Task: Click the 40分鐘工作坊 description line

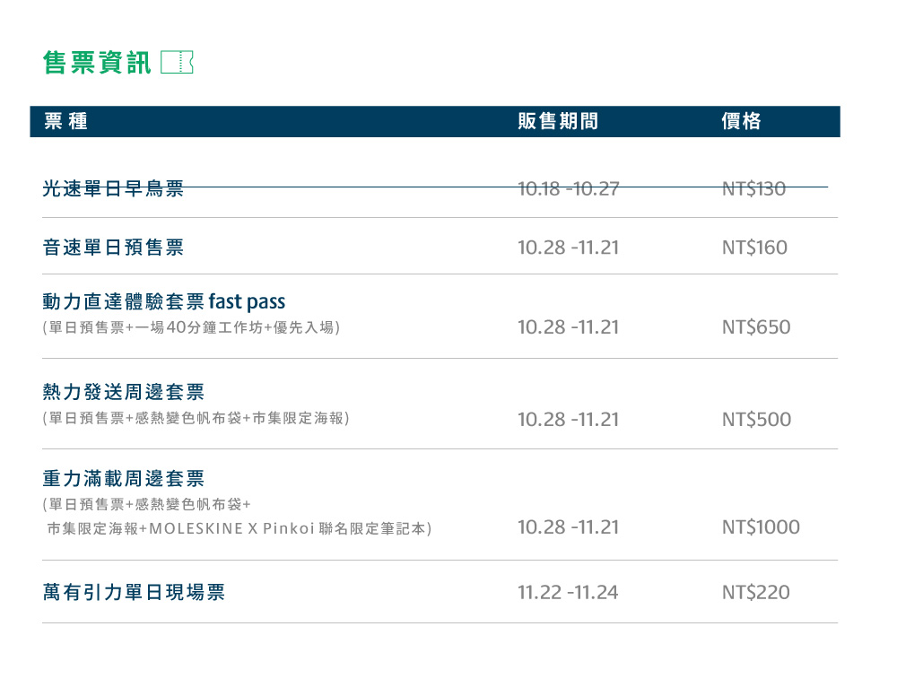Action: [191, 327]
